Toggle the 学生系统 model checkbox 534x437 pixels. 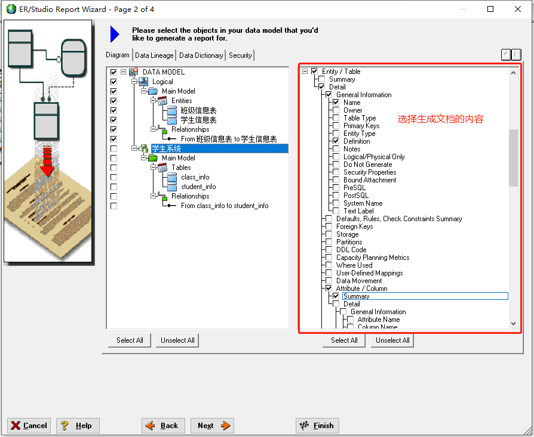tap(113, 148)
